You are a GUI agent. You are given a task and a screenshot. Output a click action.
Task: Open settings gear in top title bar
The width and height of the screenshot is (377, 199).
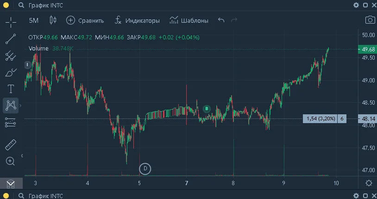tap(356, 5)
